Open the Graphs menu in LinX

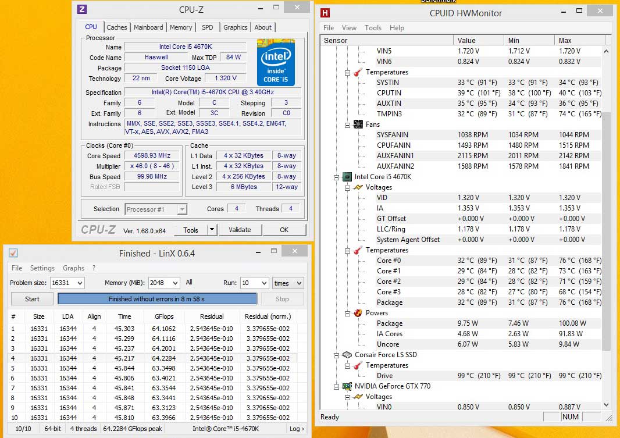[x=73, y=268]
